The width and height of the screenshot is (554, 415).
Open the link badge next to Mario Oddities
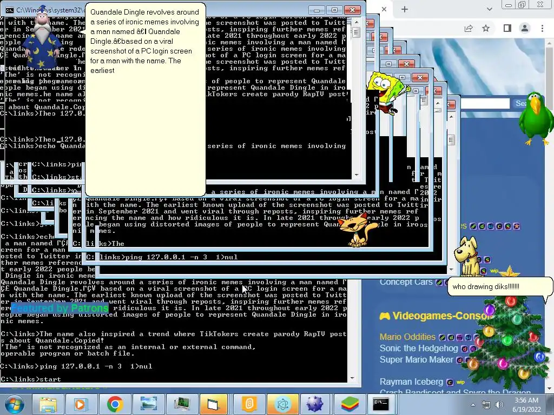442,337
